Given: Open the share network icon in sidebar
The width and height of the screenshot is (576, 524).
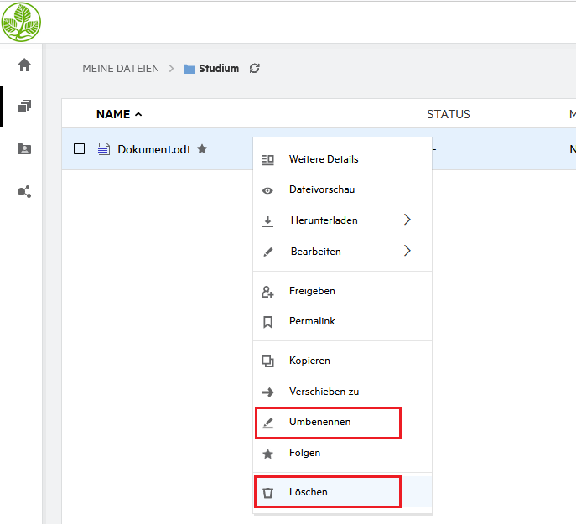Looking at the screenshot, I should coord(24,192).
